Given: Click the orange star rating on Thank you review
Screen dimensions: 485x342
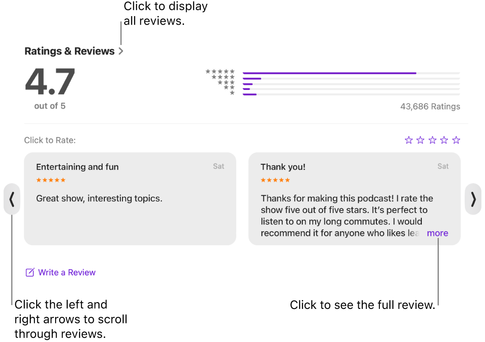Looking at the screenshot, I should click(x=275, y=180).
